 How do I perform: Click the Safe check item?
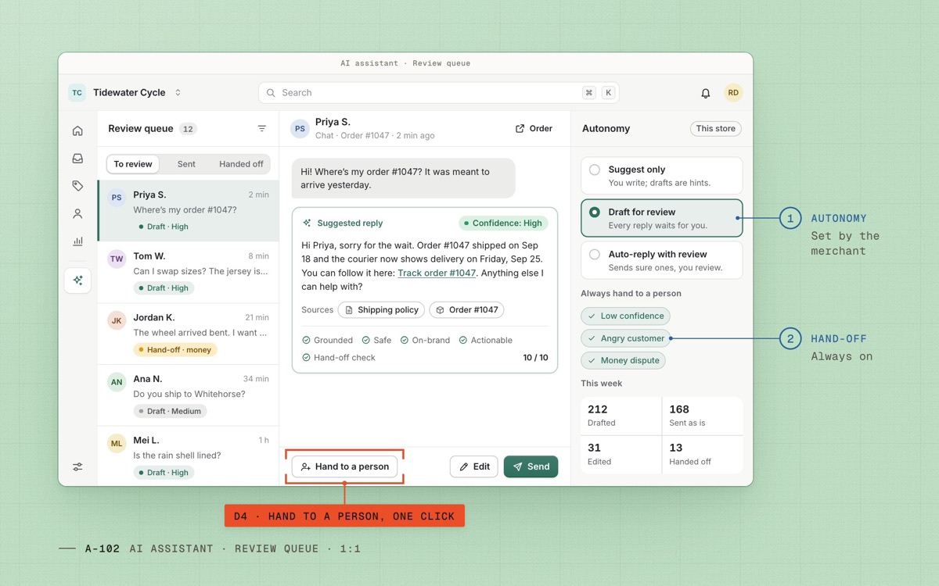coord(376,340)
